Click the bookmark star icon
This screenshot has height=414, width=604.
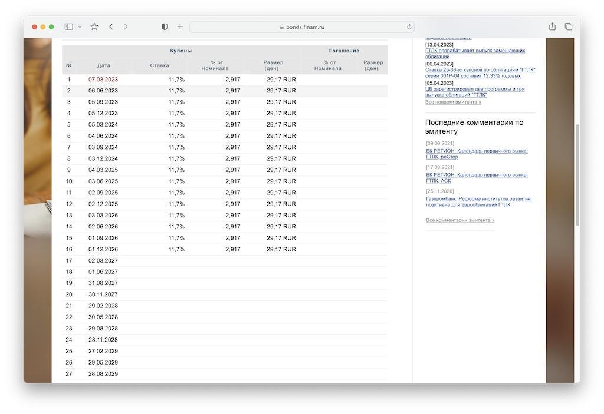94,27
